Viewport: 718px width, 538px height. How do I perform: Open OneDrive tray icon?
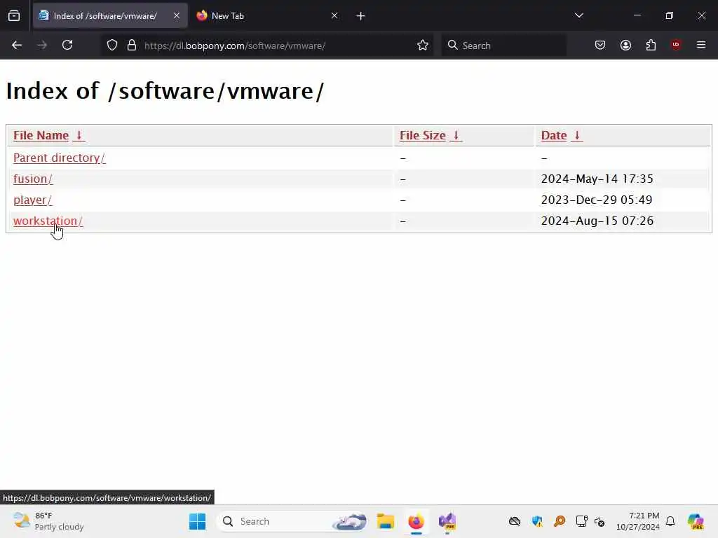(515, 521)
